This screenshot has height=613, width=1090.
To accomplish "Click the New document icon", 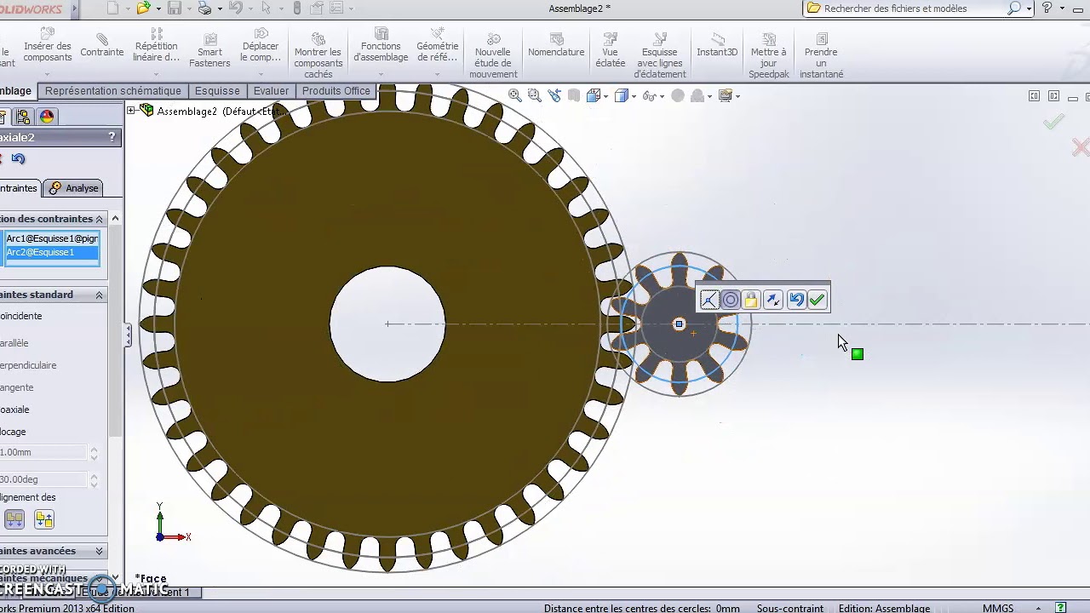I will [113, 9].
